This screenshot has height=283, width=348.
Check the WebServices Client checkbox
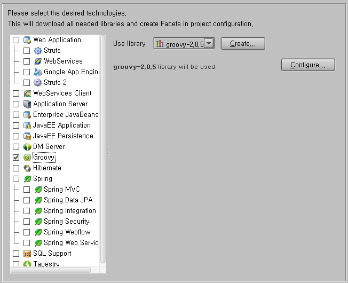16,93
